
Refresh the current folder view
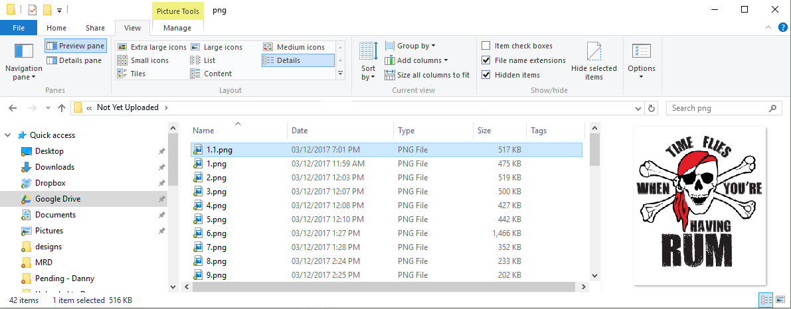(652, 108)
